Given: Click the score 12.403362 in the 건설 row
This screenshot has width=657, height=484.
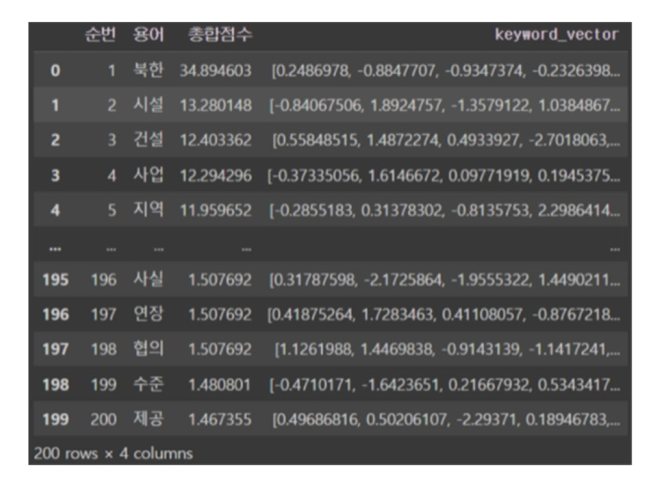Looking at the screenshot, I should click(x=216, y=140).
